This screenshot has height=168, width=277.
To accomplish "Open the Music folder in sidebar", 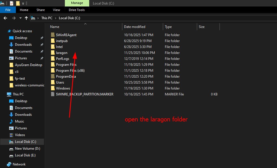I will [20, 121].
